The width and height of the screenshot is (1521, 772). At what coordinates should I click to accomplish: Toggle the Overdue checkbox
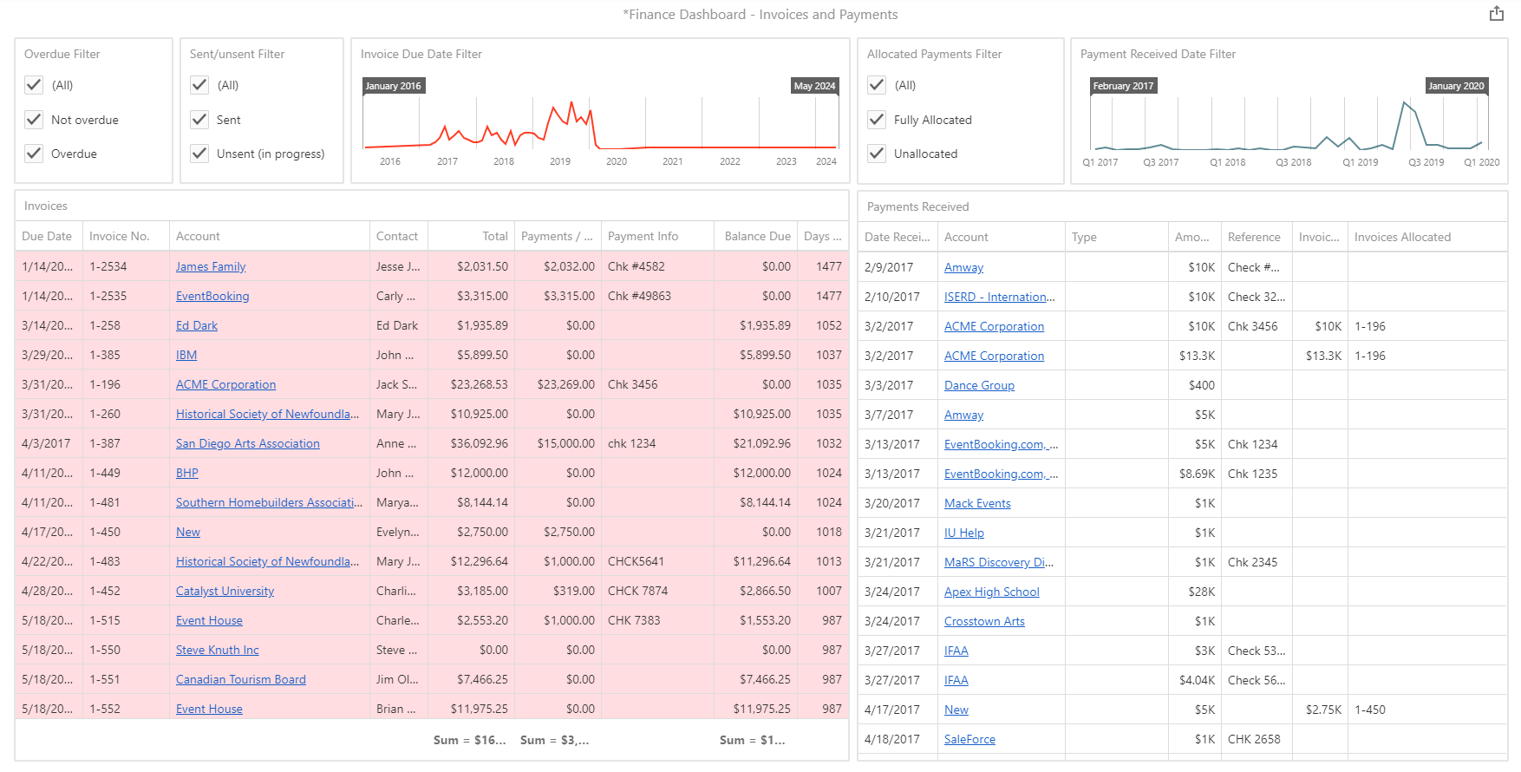(x=34, y=154)
